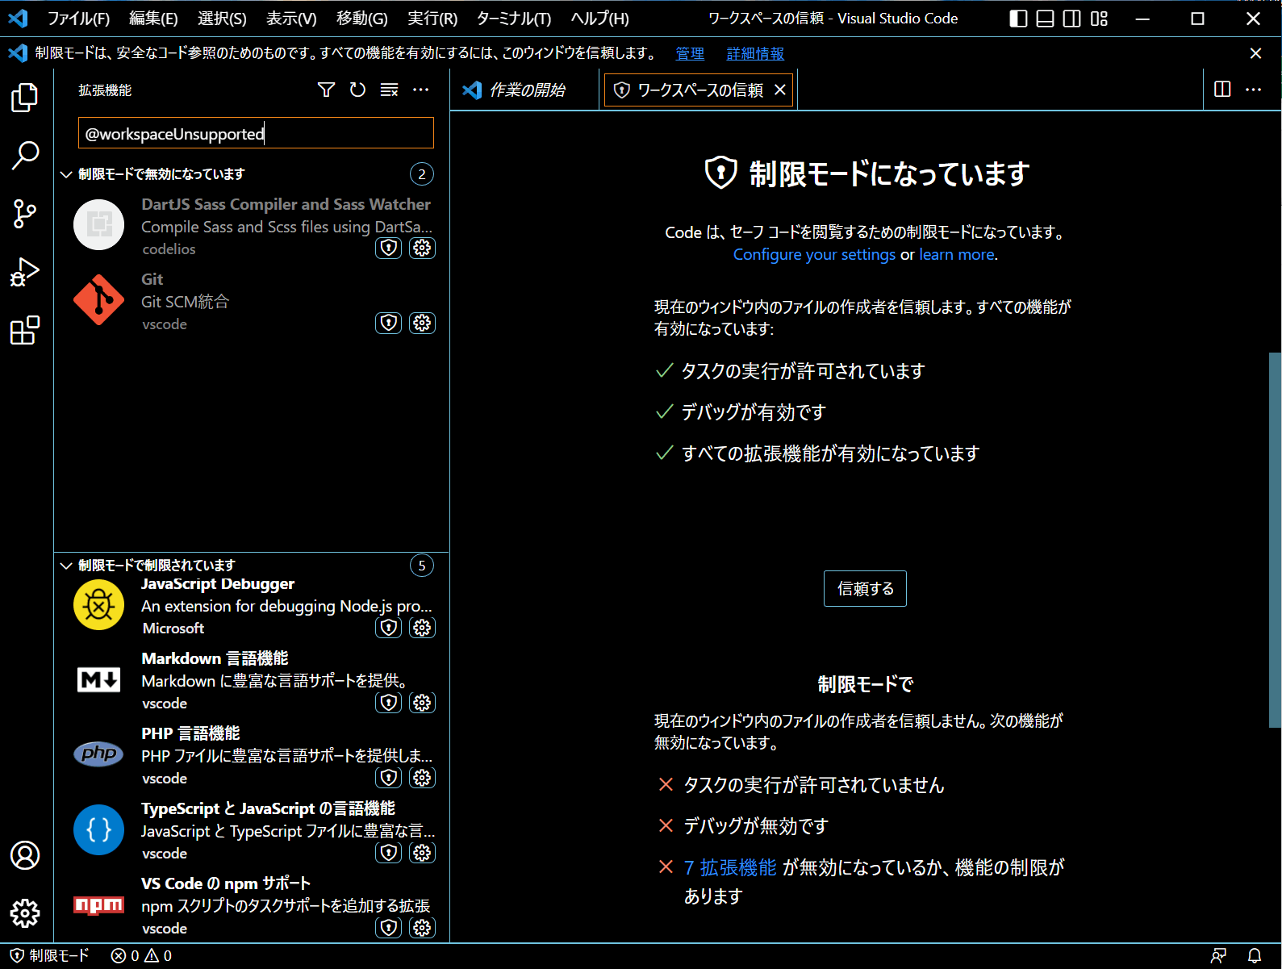1282x969 pixels.
Task: Click the 管理 link in banner
Action: tap(690, 53)
